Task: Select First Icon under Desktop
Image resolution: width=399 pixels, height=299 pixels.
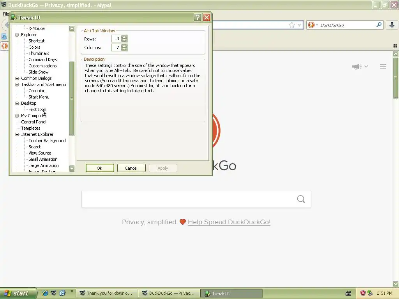Action: [x=37, y=109]
